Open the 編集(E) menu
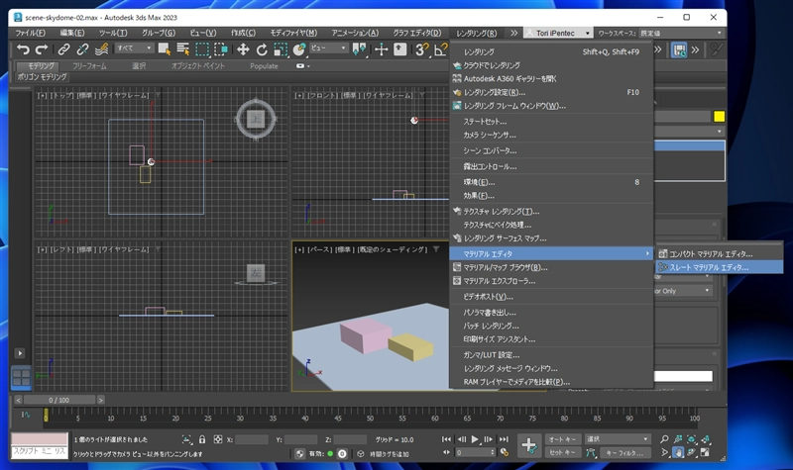Viewport: 793px width, 470px height. 72,33
